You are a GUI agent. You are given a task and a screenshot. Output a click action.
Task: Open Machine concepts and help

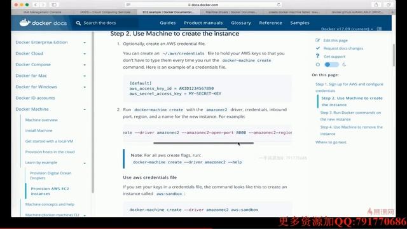pyautogui.click(x=50, y=204)
